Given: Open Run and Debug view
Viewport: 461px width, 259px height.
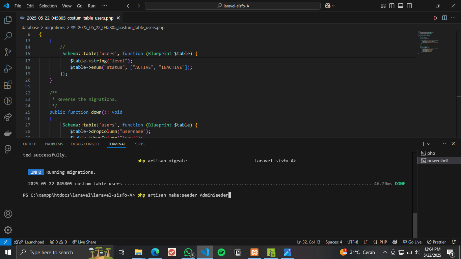Looking at the screenshot, I should 8,68.
